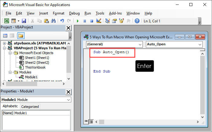
Task: Select Sheet1 (Sheet1) in project tree
Action: click(37, 58)
